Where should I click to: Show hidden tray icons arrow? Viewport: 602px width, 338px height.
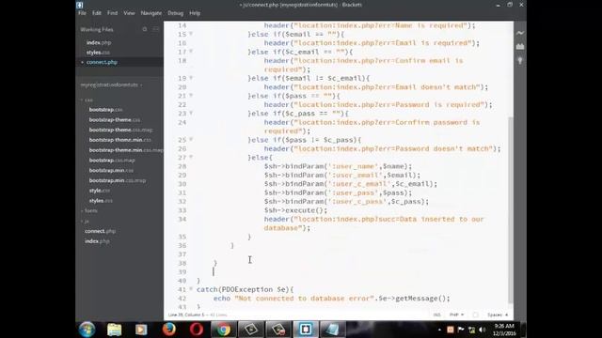pos(439,330)
